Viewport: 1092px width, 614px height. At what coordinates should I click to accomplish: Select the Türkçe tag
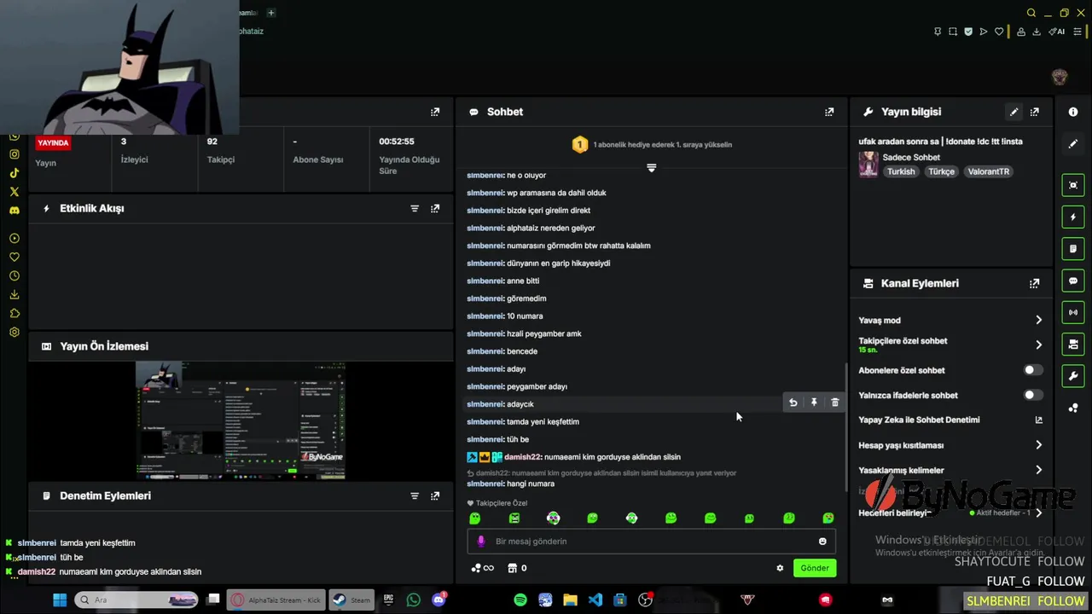[942, 171]
